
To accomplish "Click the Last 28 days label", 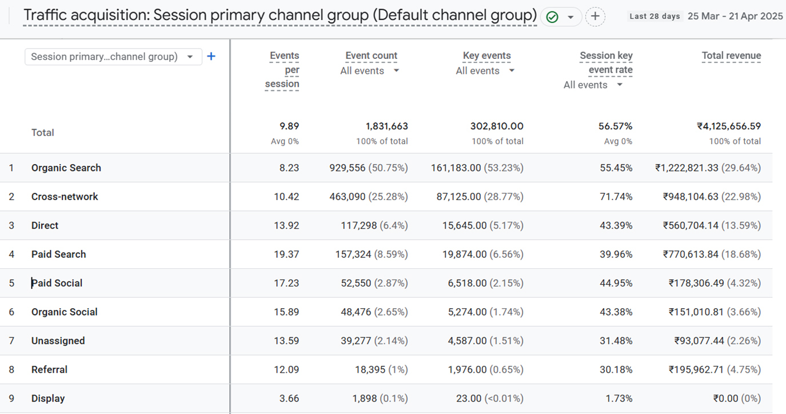I will (x=655, y=17).
